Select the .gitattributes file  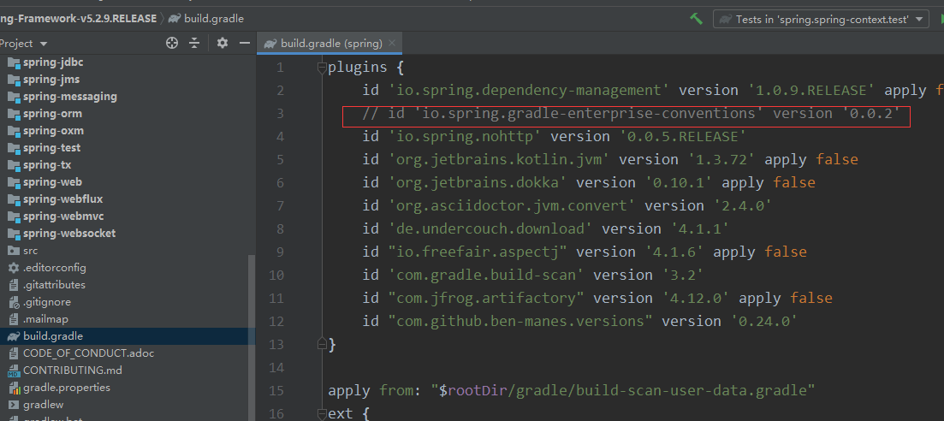(54, 284)
